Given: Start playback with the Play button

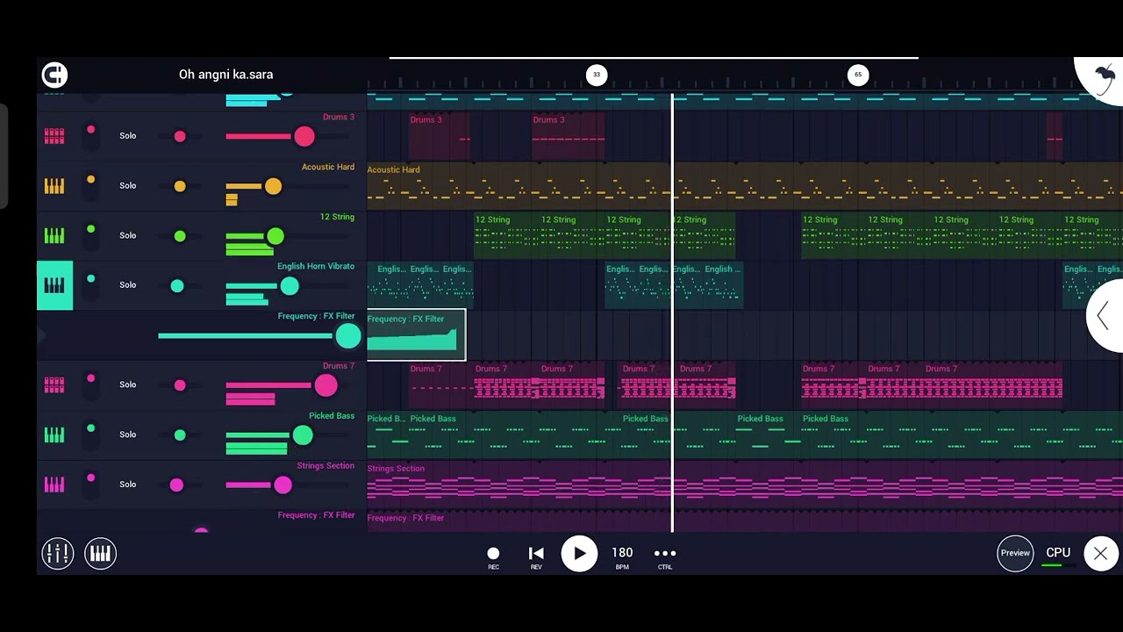Looking at the screenshot, I should tap(579, 554).
